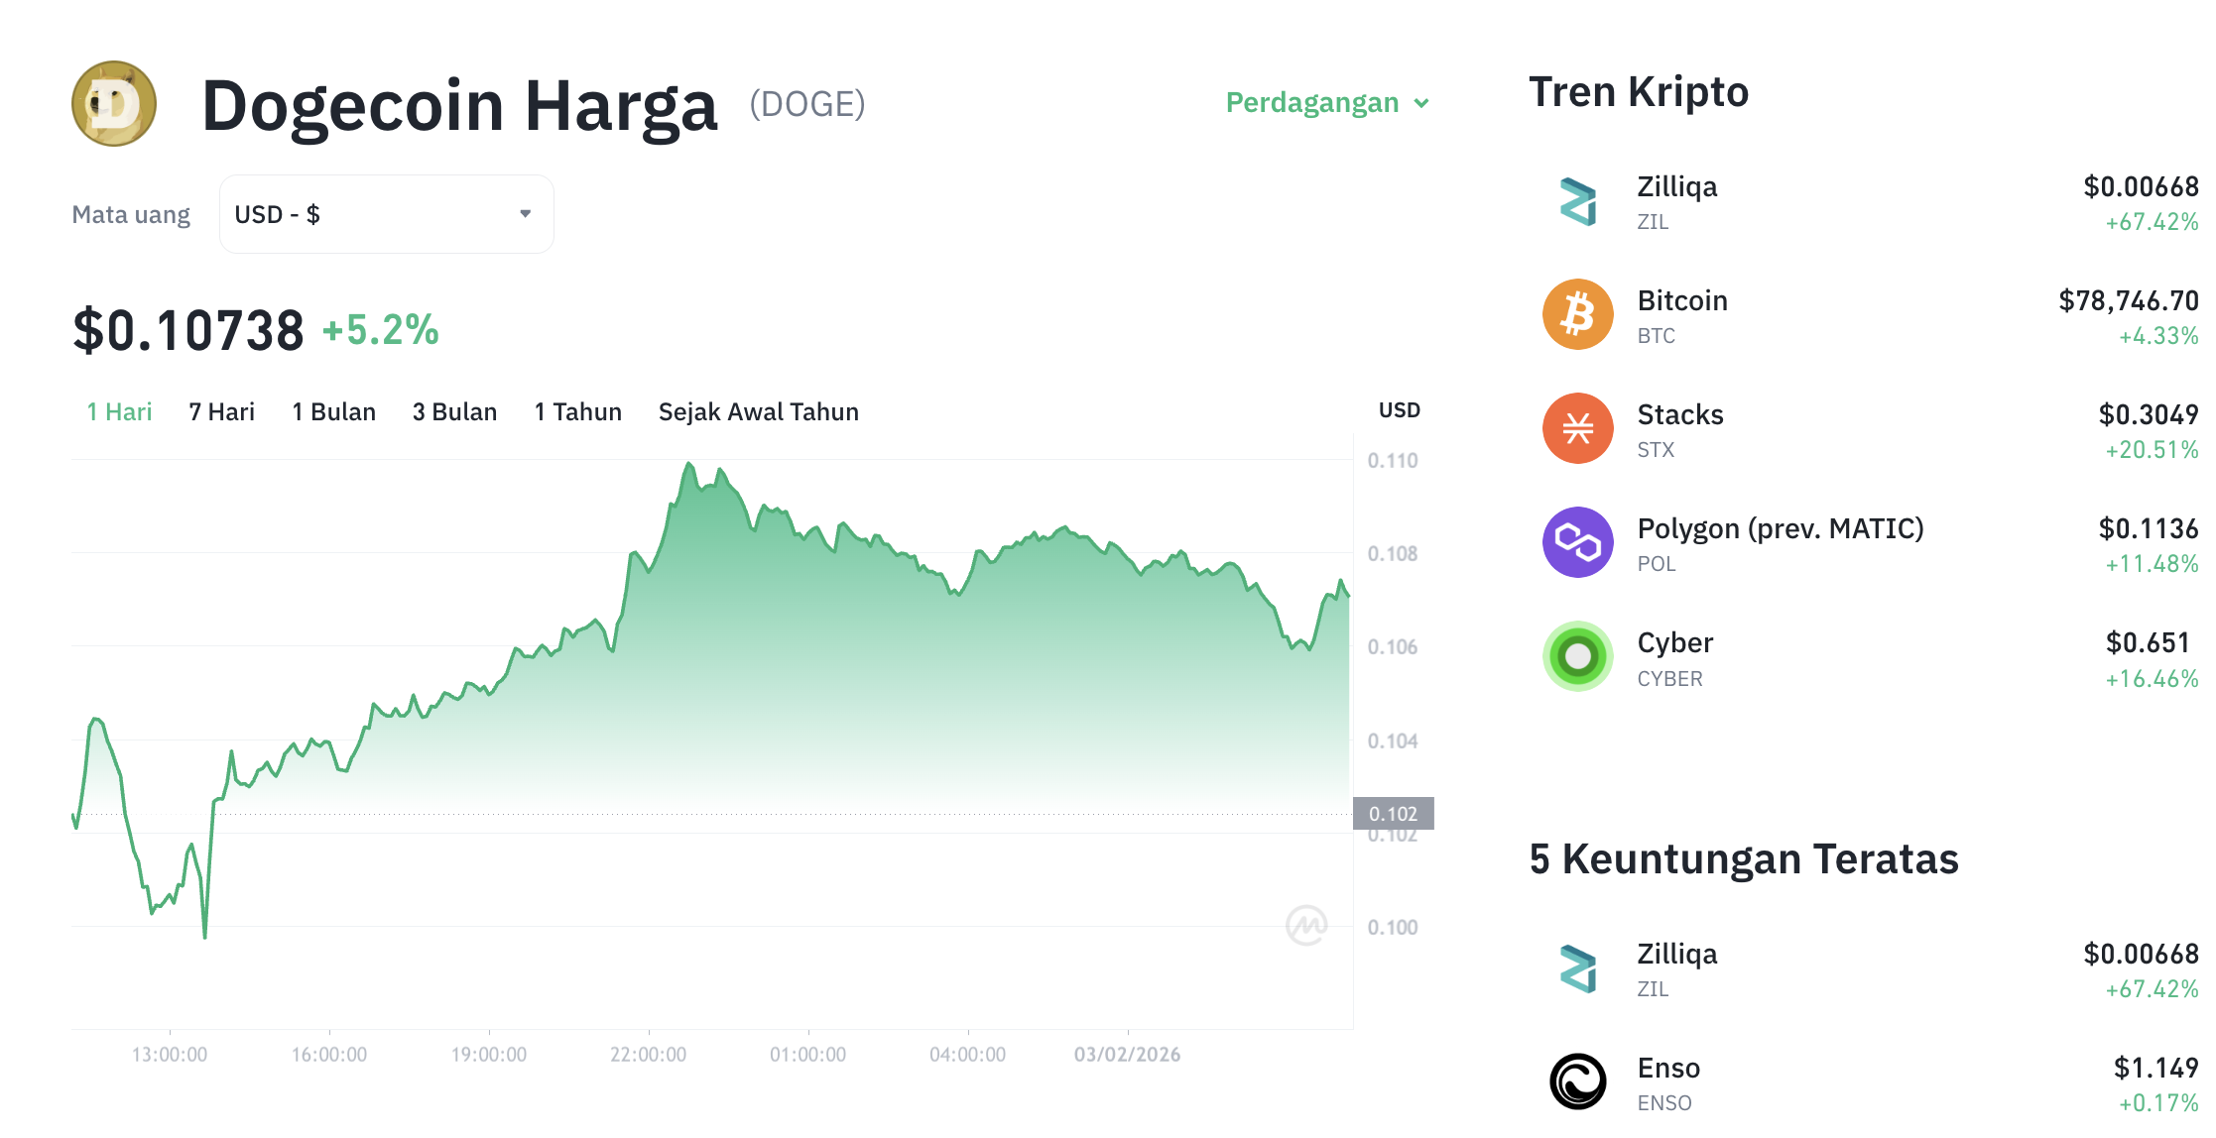Image resolution: width=2216 pixels, height=1138 pixels.
Task: Select the Cyber coin icon
Action: point(1576,657)
